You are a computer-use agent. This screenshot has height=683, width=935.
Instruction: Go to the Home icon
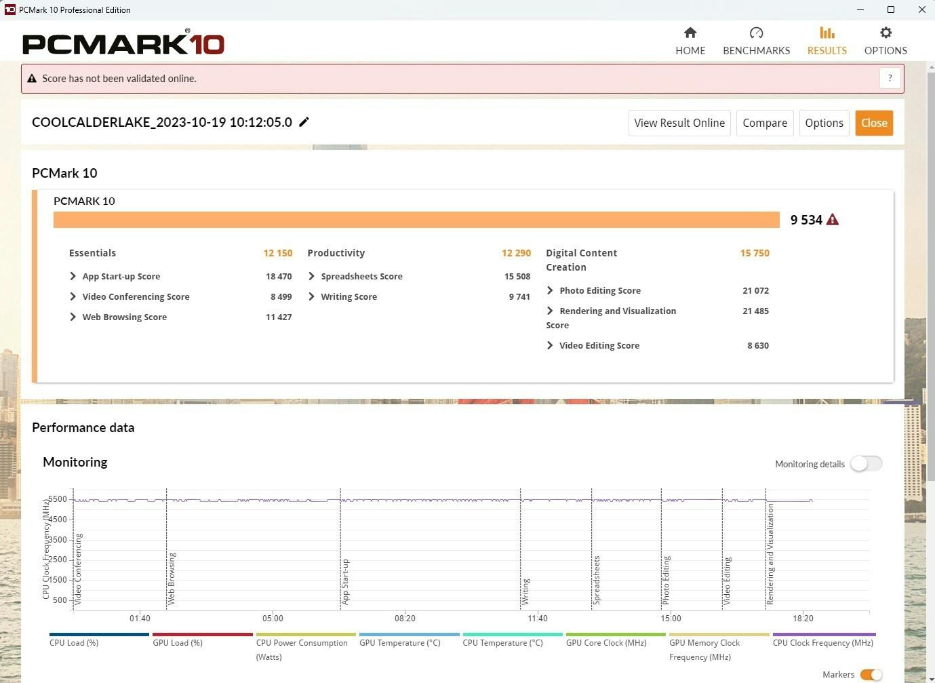pyautogui.click(x=690, y=33)
